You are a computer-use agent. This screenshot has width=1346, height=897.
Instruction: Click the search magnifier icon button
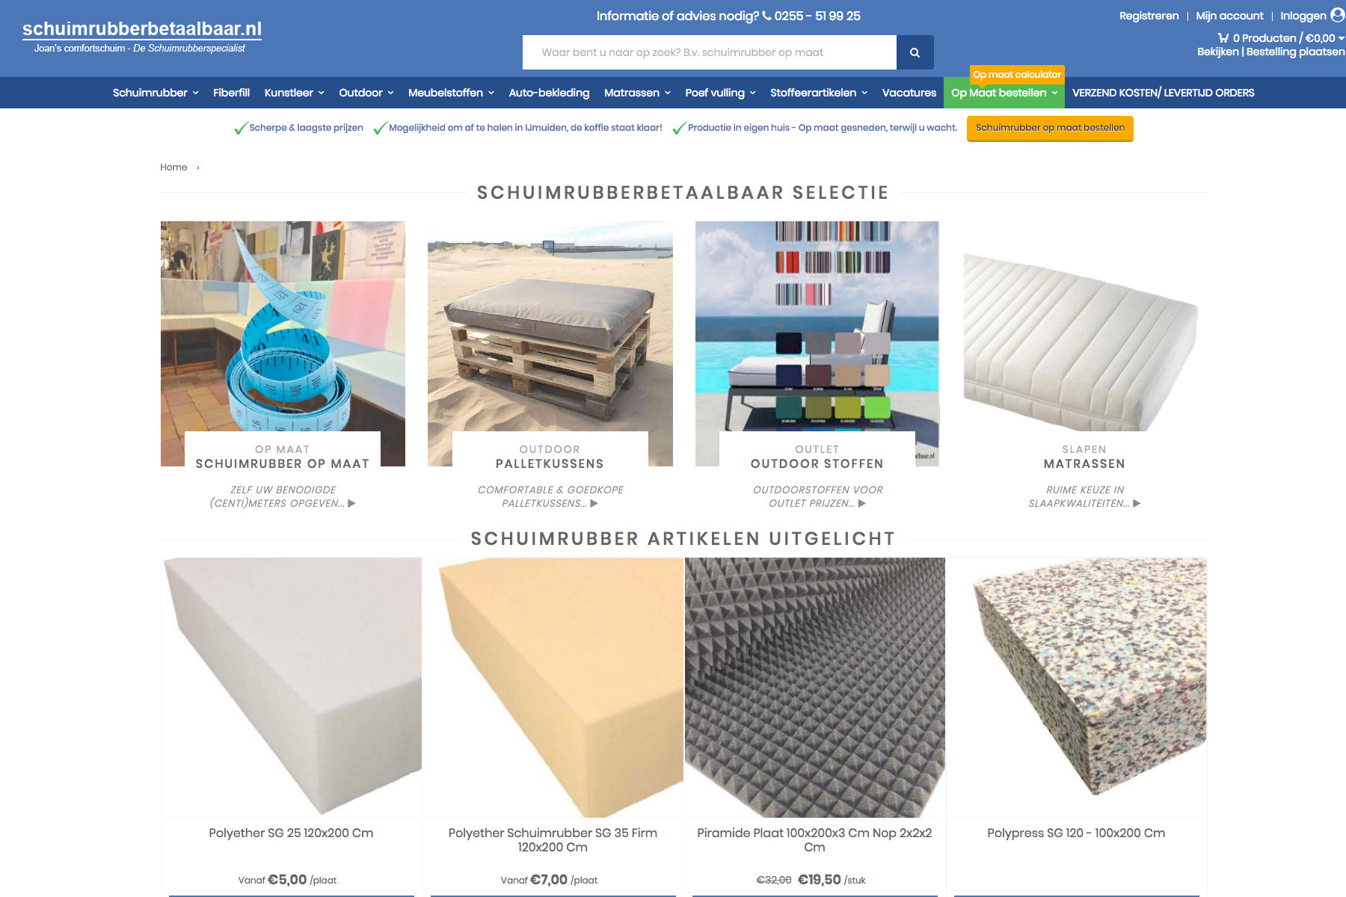coord(915,52)
